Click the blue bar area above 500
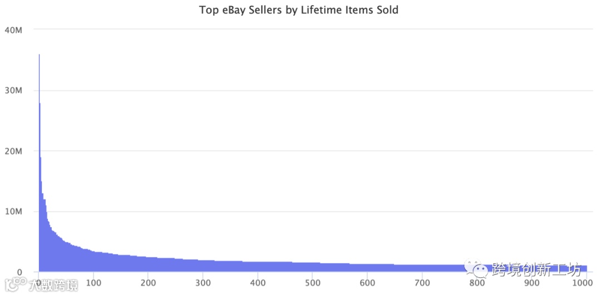The image size is (601, 296). (313, 267)
